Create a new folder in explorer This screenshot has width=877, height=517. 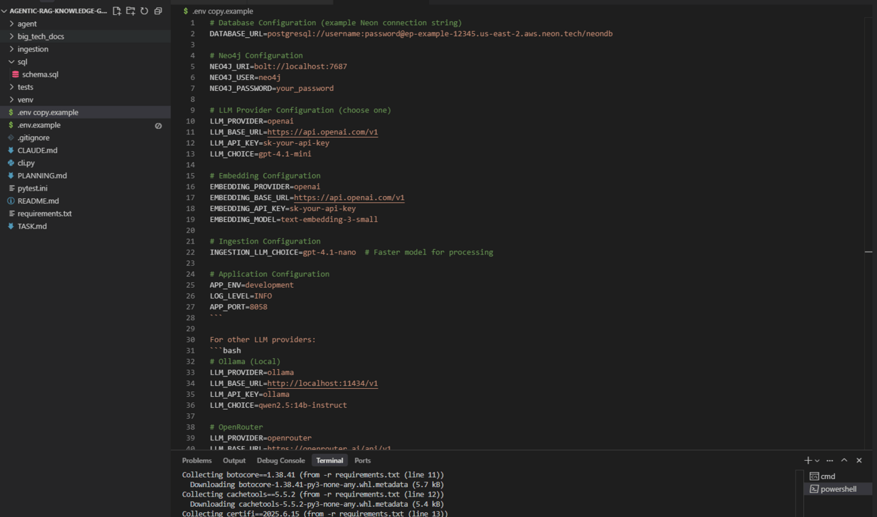[130, 11]
